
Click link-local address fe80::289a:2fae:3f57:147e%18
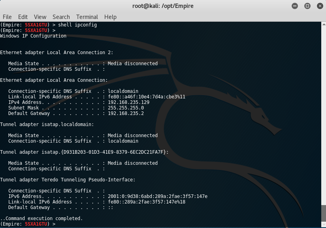146,202
